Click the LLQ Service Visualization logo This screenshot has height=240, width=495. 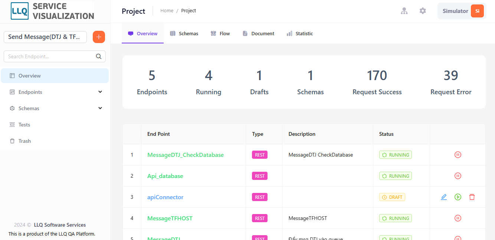click(52, 11)
